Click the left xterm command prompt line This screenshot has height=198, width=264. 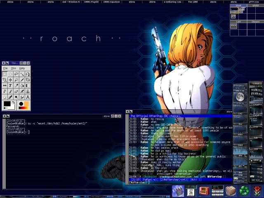[18, 132]
